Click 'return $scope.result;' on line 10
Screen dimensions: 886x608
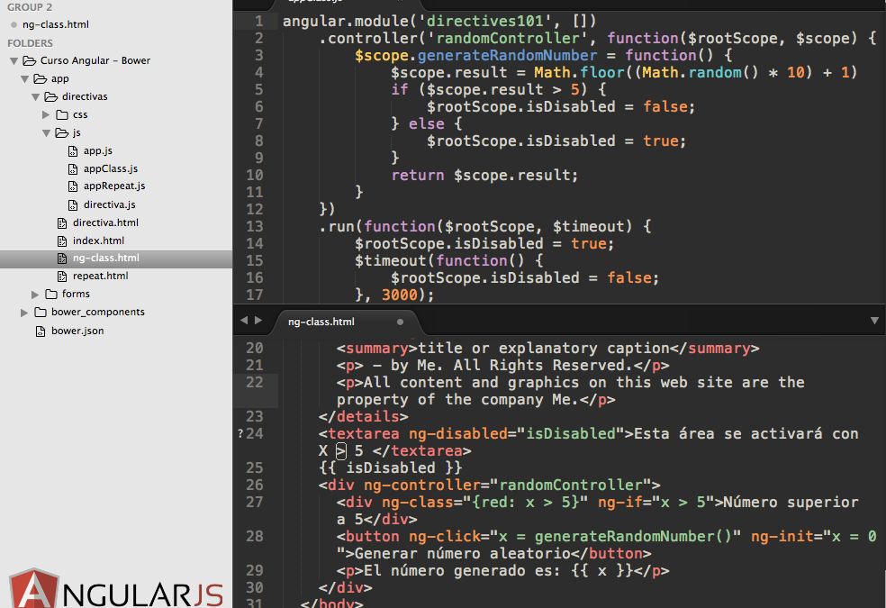(x=484, y=176)
